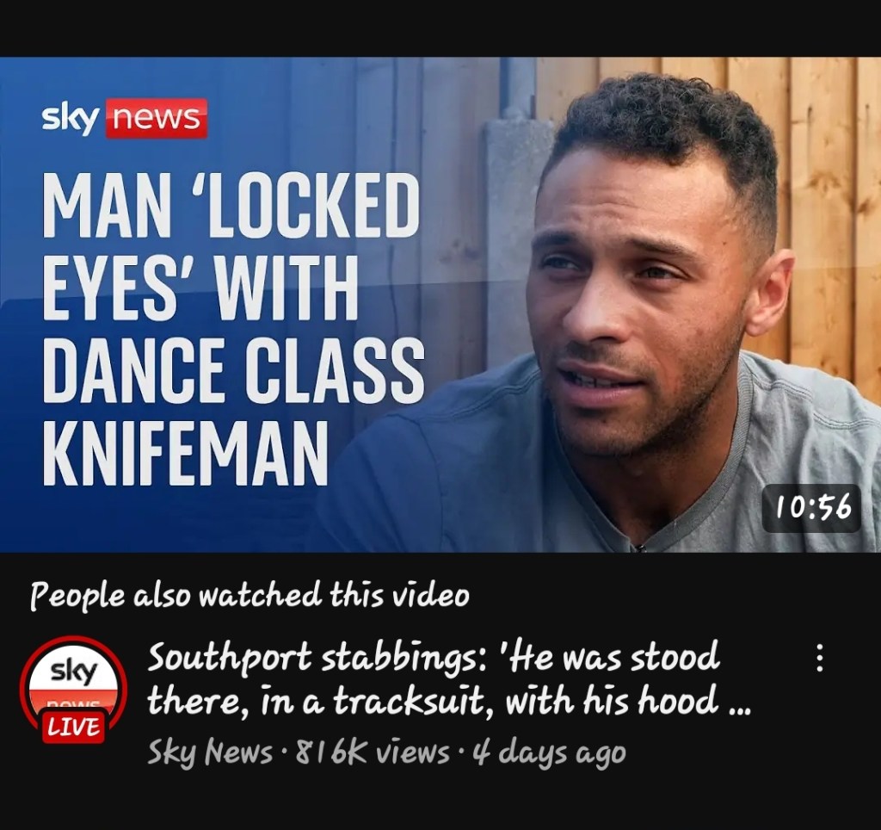The height and width of the screenshot is (830, 881).
Task: Click 'People also watched this video' heading
Action: [250, 595]
